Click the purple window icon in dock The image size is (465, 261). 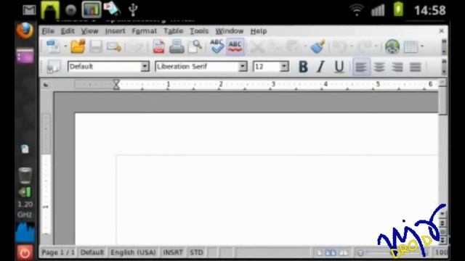pos(25,57)
